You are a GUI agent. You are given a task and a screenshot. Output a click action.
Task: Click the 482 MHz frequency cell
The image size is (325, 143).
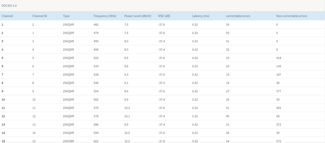[96, 24]
